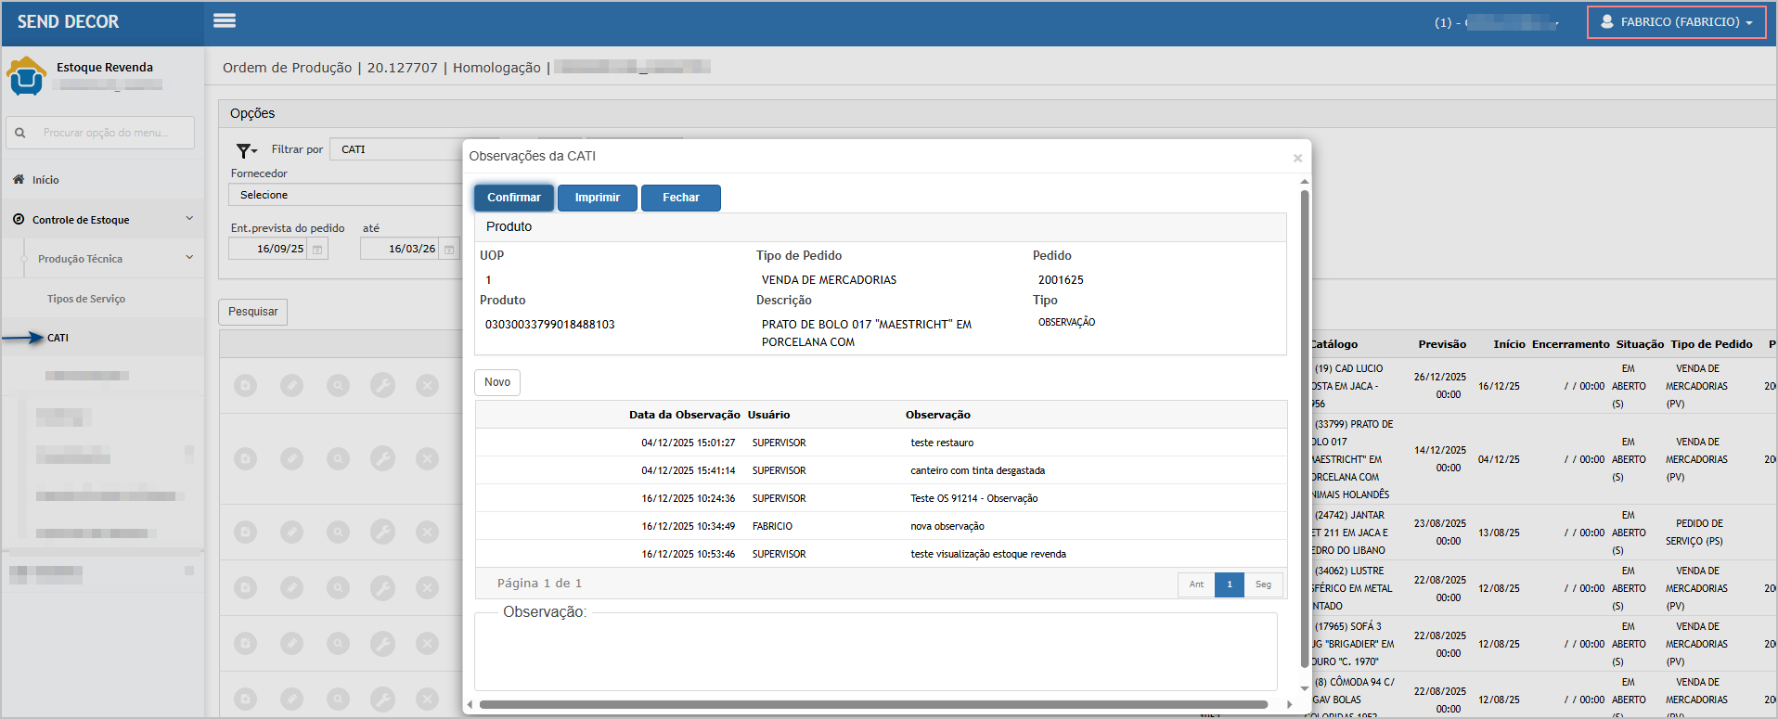Click wrench icon in first table row
This screenshot has height=719, width=1778.
[382, 385]
